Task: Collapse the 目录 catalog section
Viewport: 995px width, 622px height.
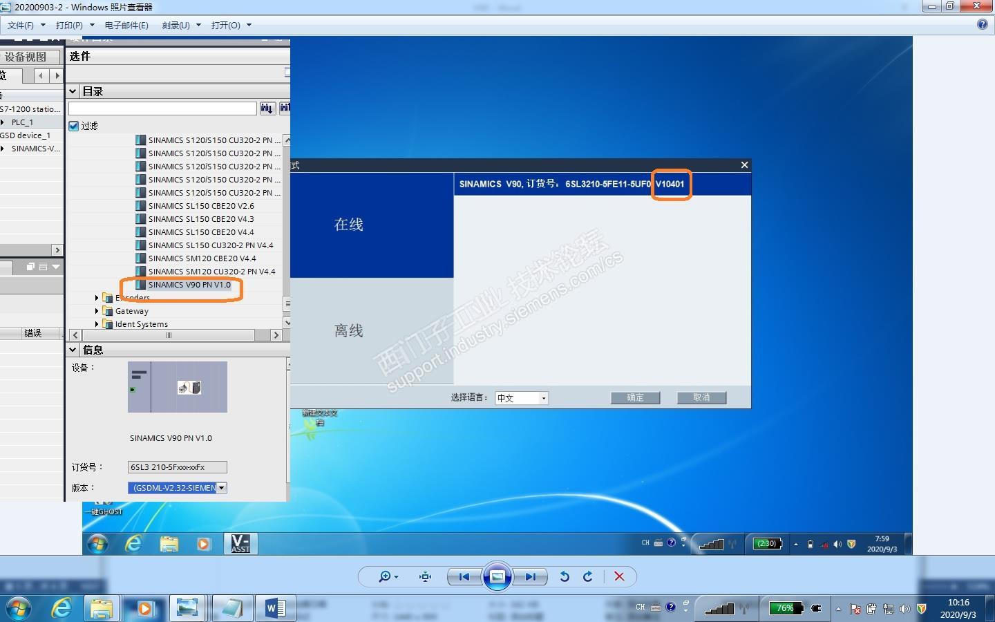Action: pos(73,91)
